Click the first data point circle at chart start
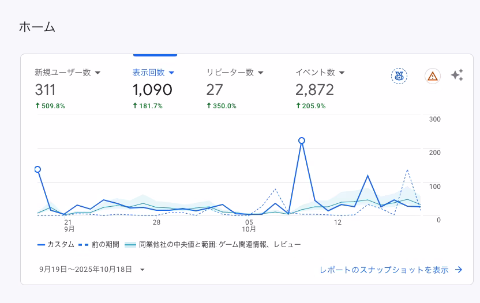Image resolution: width=480 pixels, height=303 pixels. (x=37, y=169)
